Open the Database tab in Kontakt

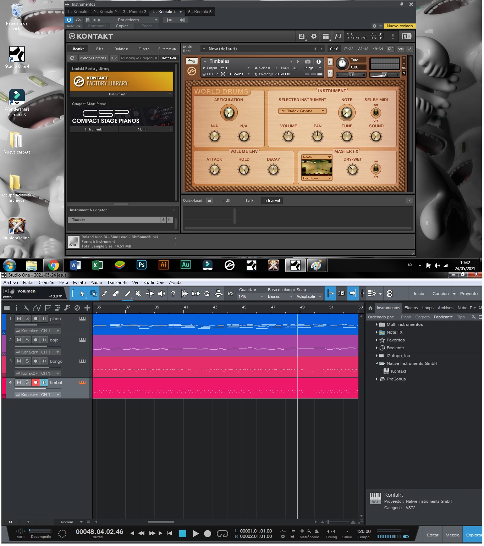[x=122, y=49]
